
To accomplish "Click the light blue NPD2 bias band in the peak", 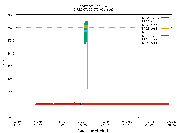I will (x=86, y=31).
